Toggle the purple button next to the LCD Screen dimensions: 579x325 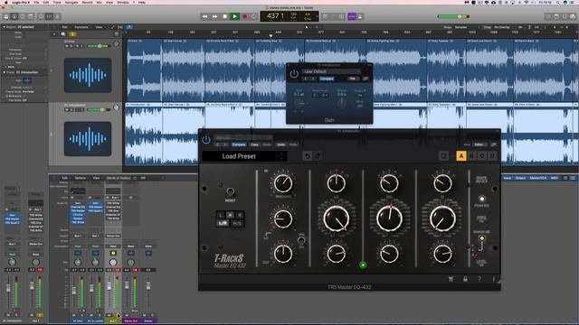[352, 16]
